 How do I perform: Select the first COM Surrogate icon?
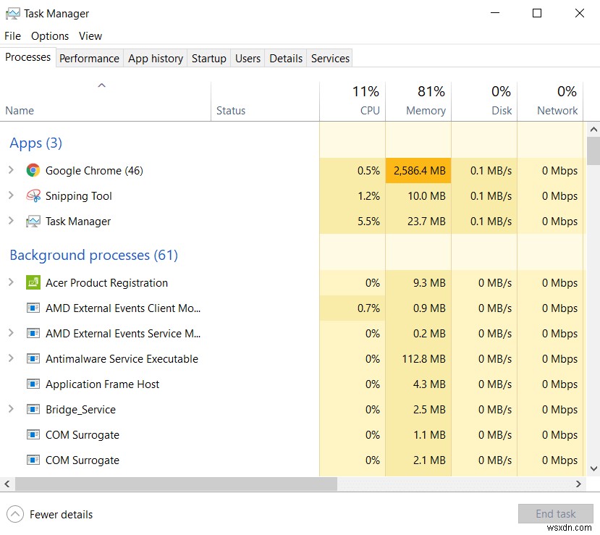click(x=33, y=434)
